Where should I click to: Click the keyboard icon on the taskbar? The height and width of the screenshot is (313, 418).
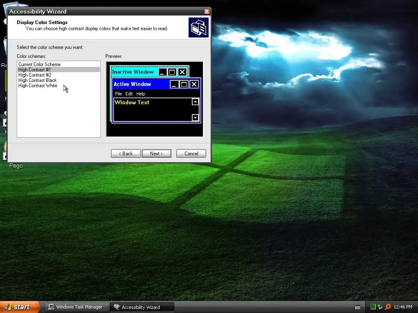coord(358,307)
